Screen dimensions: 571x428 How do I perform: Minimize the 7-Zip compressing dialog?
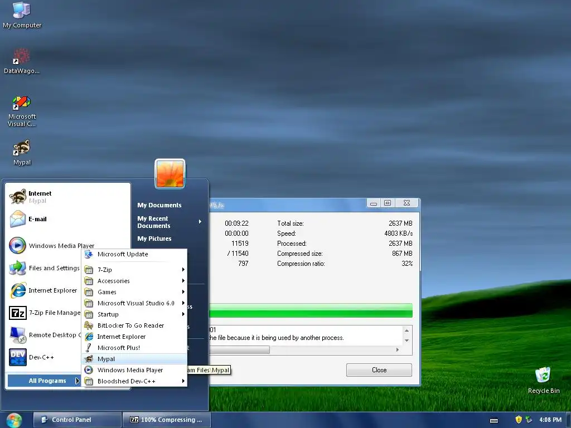click(x=373, y=203)
